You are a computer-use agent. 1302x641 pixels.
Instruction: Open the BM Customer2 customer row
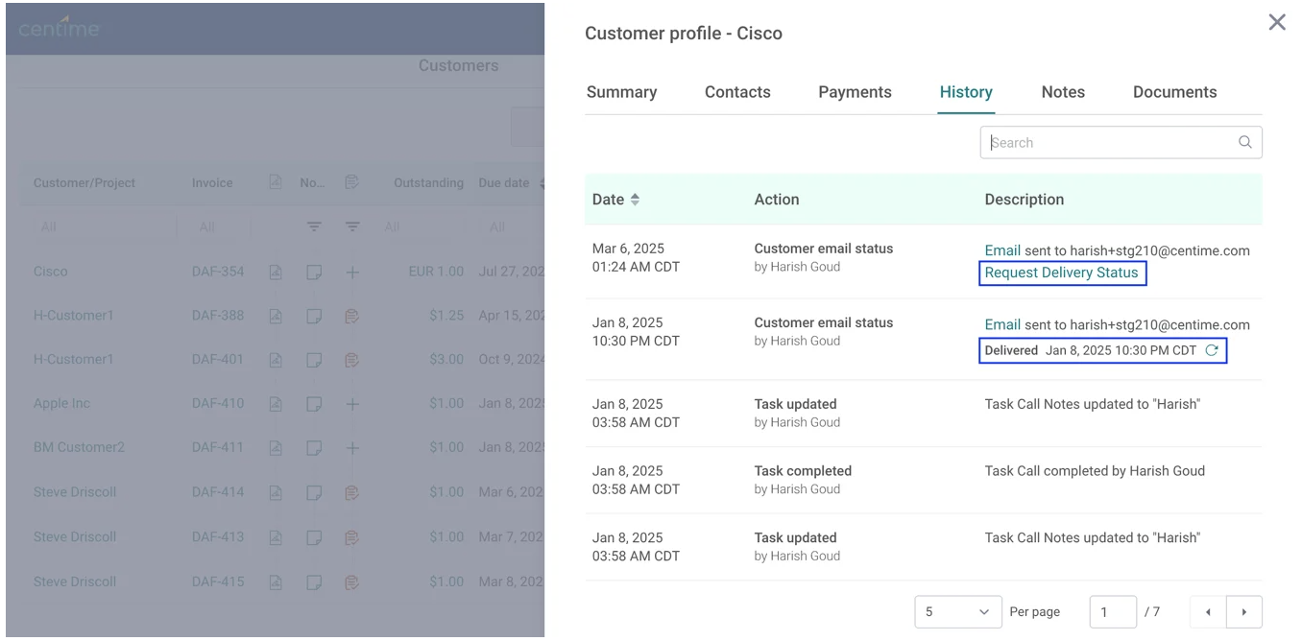coord(79,447)
